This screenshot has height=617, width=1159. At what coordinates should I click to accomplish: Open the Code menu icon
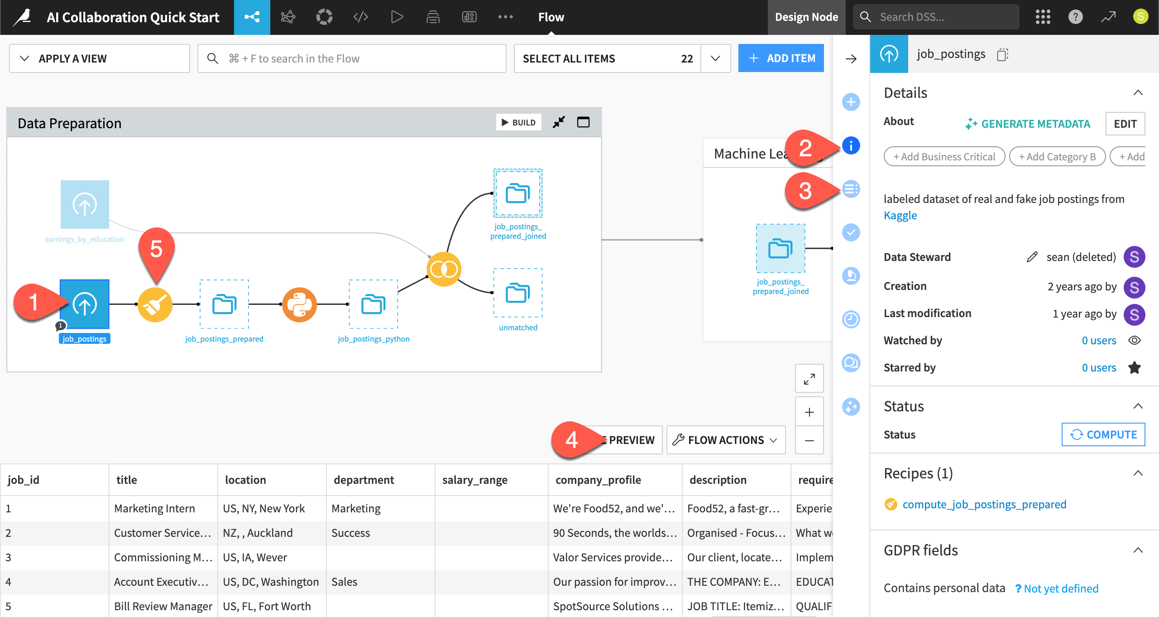pos(360,17)
